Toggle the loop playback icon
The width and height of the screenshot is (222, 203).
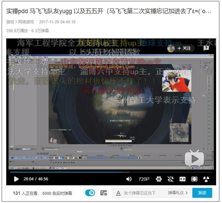tap(171, 179)
